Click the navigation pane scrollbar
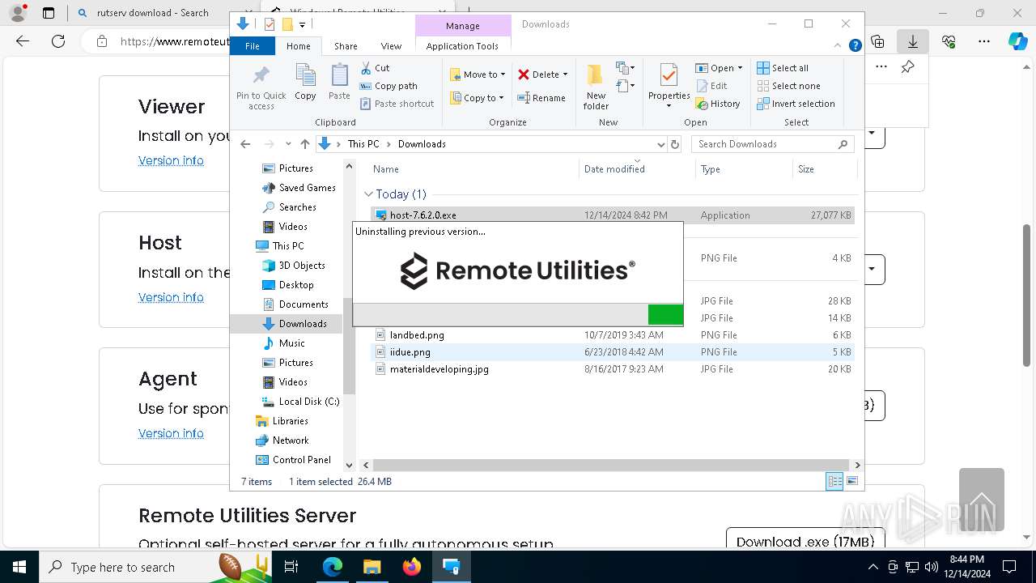This screenshot has width=1036, height=583. click(349, 346)
